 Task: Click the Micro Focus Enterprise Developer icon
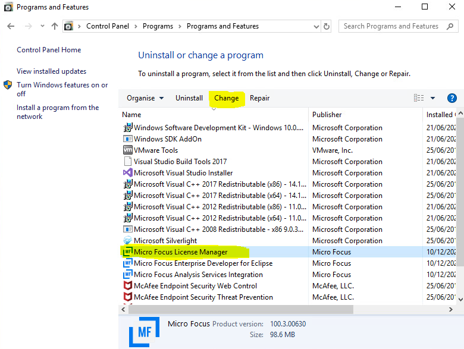tap(127, 263)
